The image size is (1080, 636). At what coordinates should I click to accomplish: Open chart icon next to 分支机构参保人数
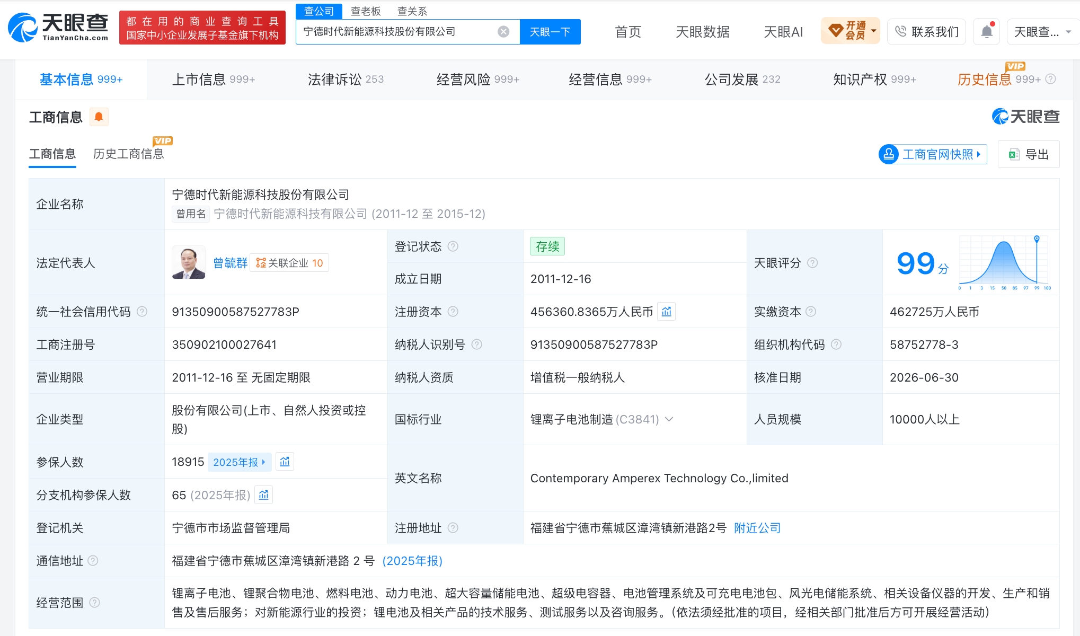tap(263, 495)
